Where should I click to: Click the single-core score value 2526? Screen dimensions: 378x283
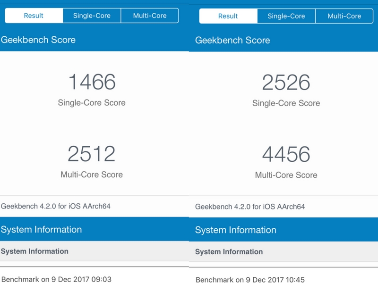click(286, 82)
